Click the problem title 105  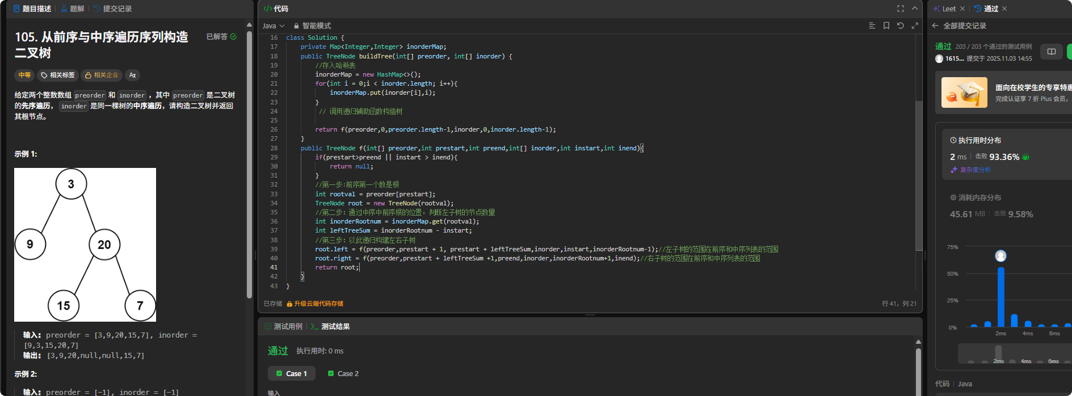pos(101,45)
